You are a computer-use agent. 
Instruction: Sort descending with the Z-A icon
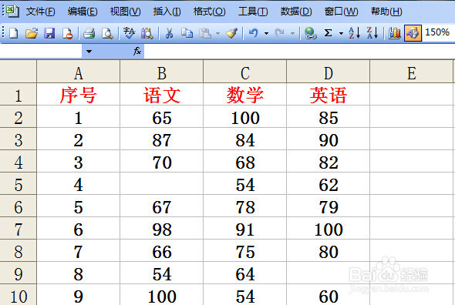tap(372, 33)
